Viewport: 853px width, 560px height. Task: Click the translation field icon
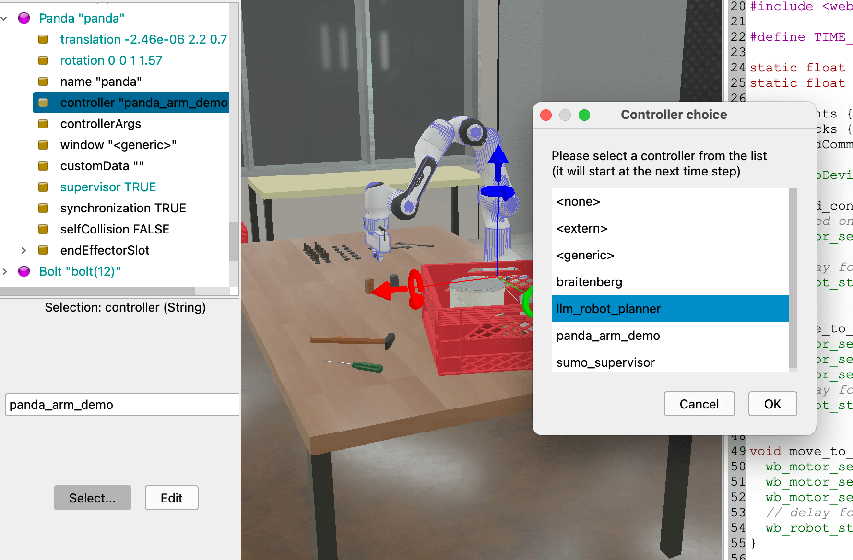pos(43,39)
